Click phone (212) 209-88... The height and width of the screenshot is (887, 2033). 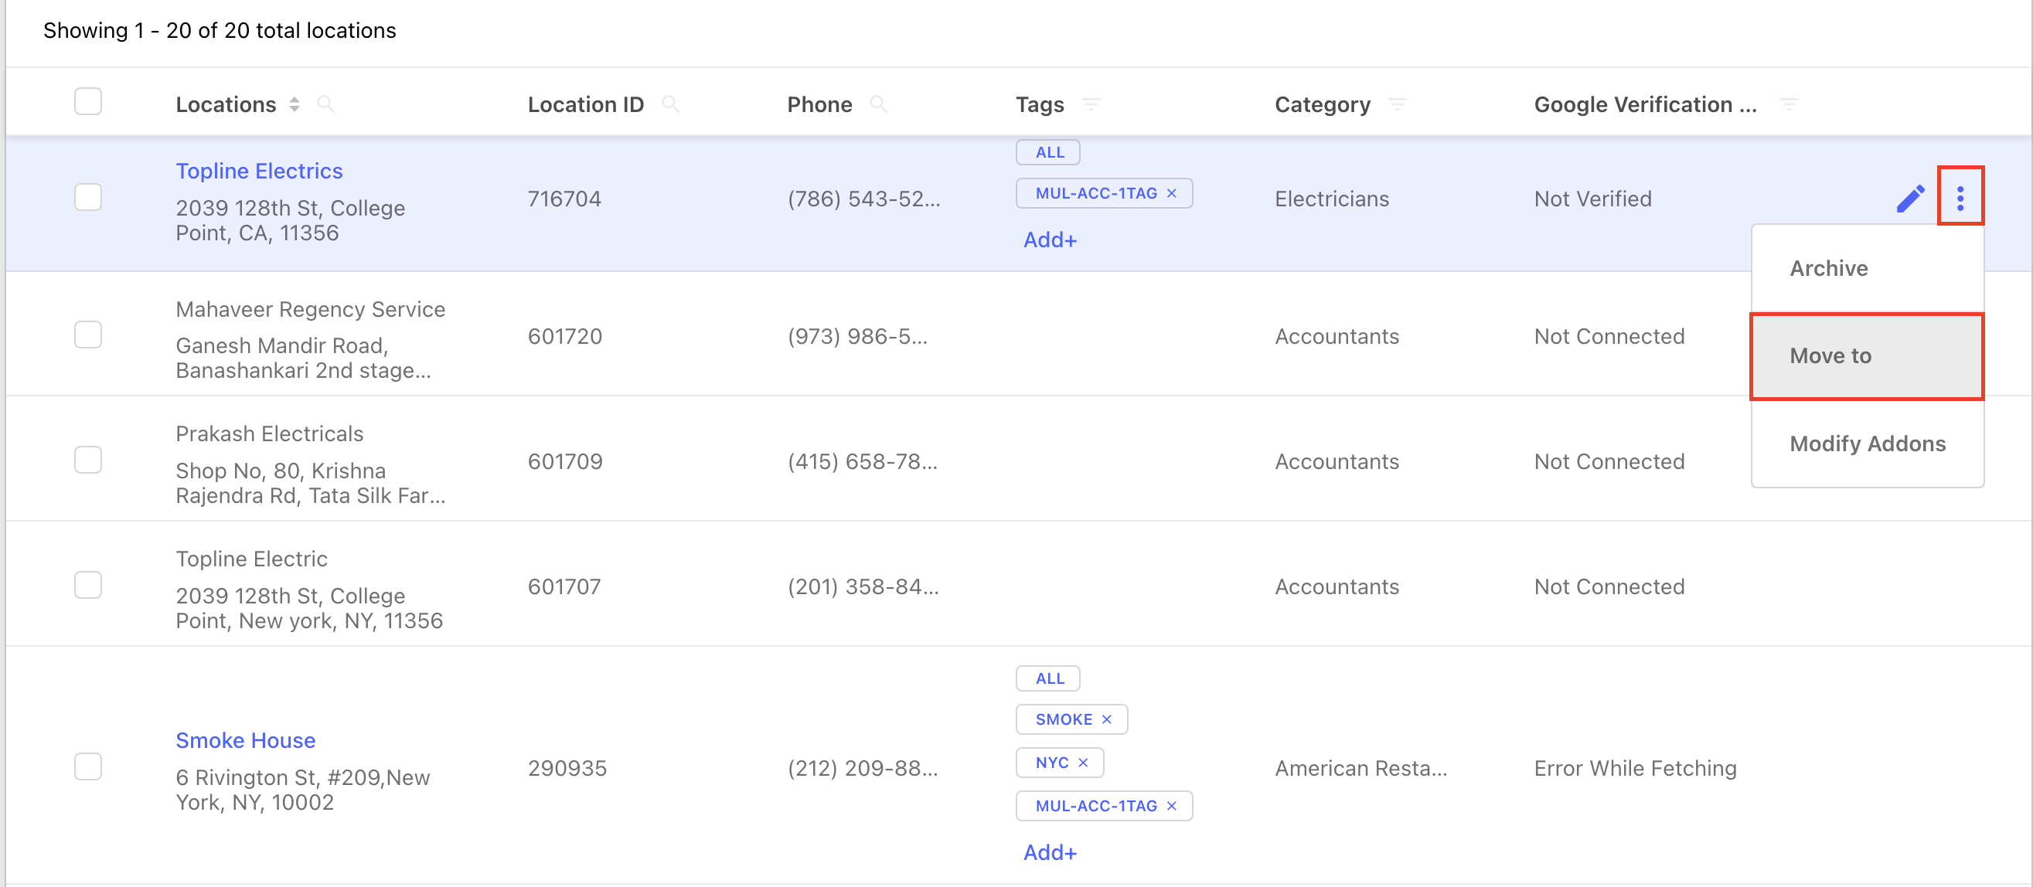click(x=863, y=768)
